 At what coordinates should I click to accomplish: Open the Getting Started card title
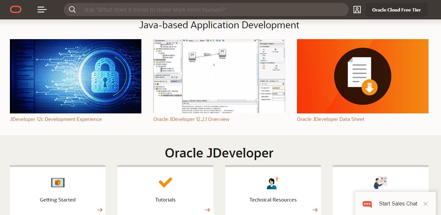[x=58, y=200]
